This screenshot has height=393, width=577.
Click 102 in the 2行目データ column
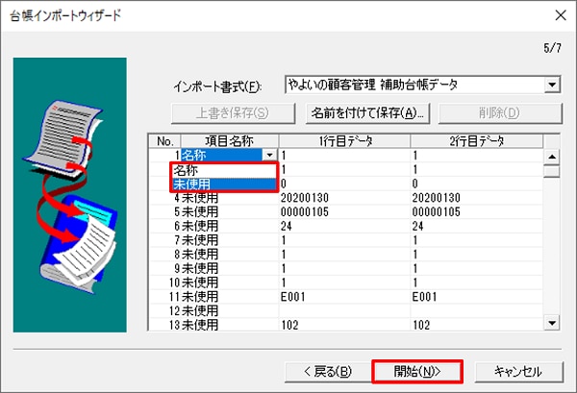point(421,325)
